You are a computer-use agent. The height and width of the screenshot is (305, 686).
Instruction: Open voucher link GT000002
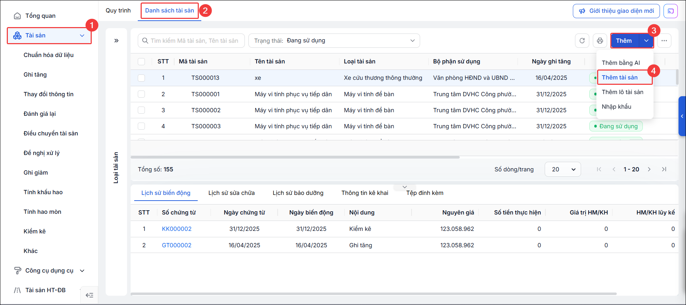177,245
